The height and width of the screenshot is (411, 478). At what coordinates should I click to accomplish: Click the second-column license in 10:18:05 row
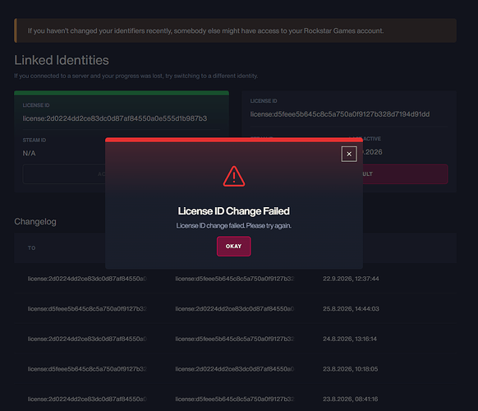235,369
